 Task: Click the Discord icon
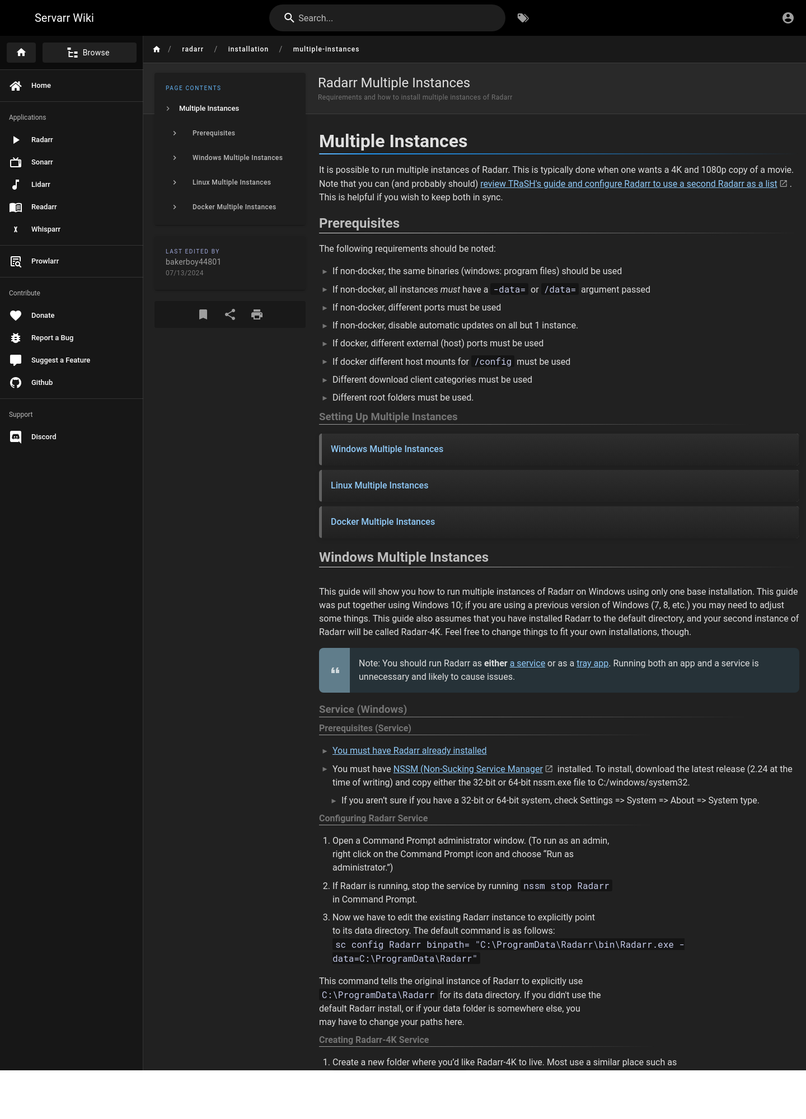[x=16, y=437]
